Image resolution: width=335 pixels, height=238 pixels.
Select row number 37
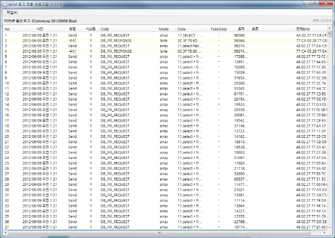(x=7, y=227)
